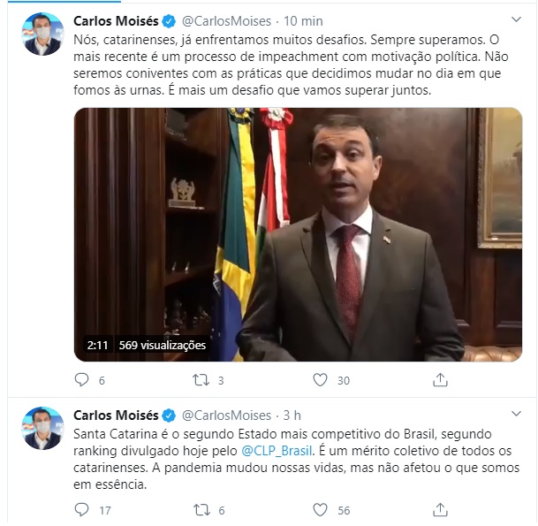The image size is (538, 526).
Task: Click the second tweet's profile avatar
Action: point(43,428)
